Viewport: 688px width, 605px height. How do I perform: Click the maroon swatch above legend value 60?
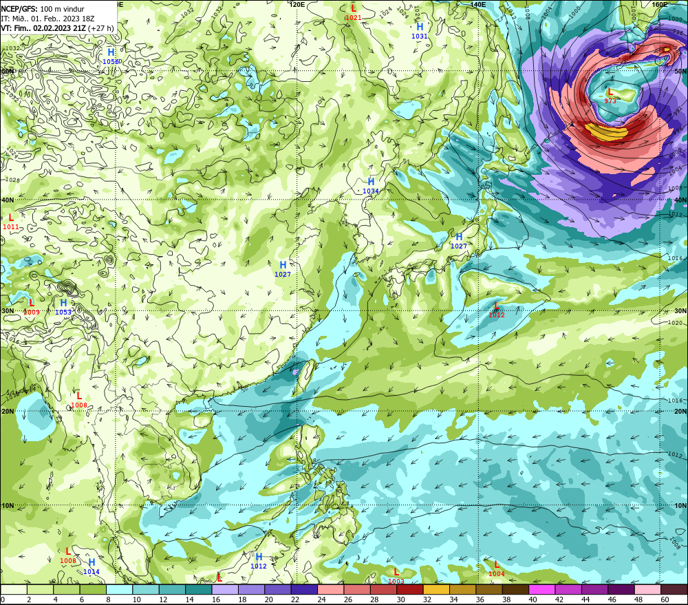674,589
